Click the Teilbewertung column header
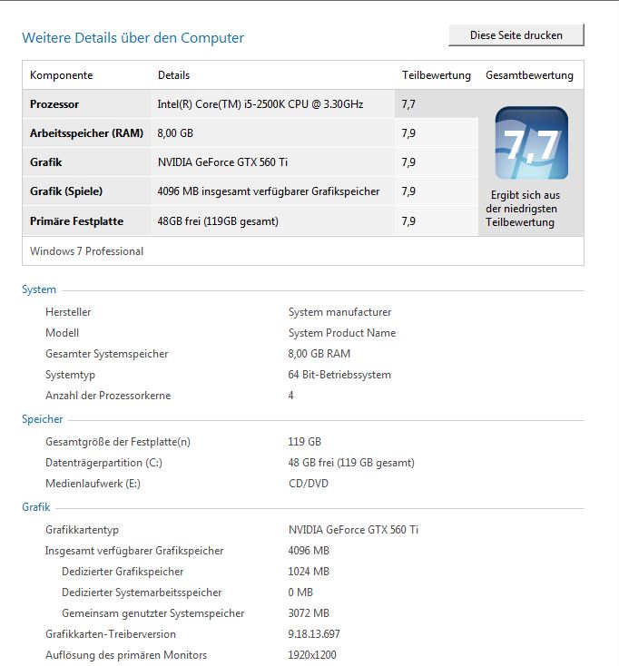This screenshot has width=619, height=666. point(437,75)
